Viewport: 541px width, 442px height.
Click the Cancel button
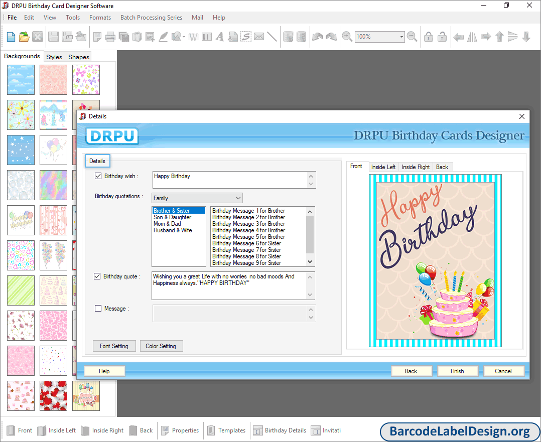pyautogui.click(x=503, y=371)
